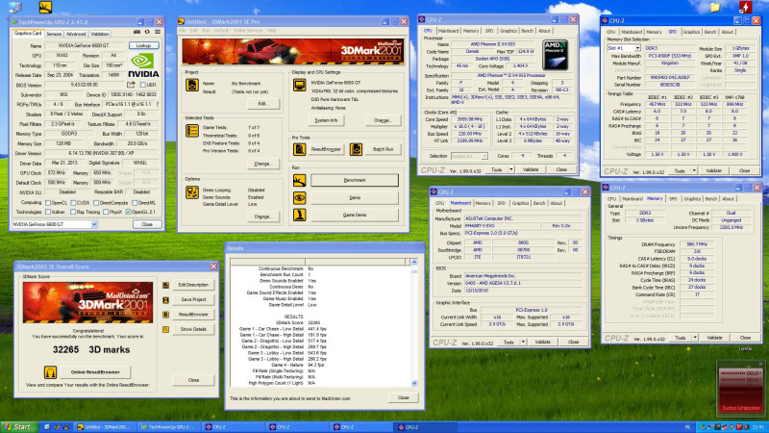
Task: Toggle the DirectML checkbox
Action: (x=135, y=203)
